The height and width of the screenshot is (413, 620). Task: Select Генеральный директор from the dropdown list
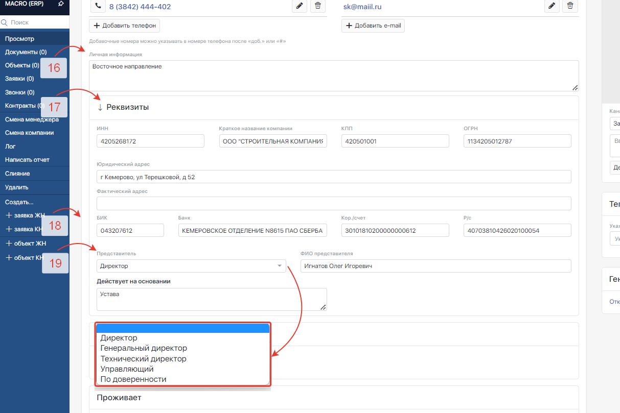[x=144, y=348]
